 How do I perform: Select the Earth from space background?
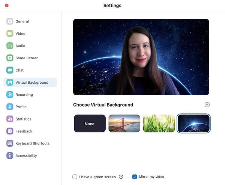193,123
